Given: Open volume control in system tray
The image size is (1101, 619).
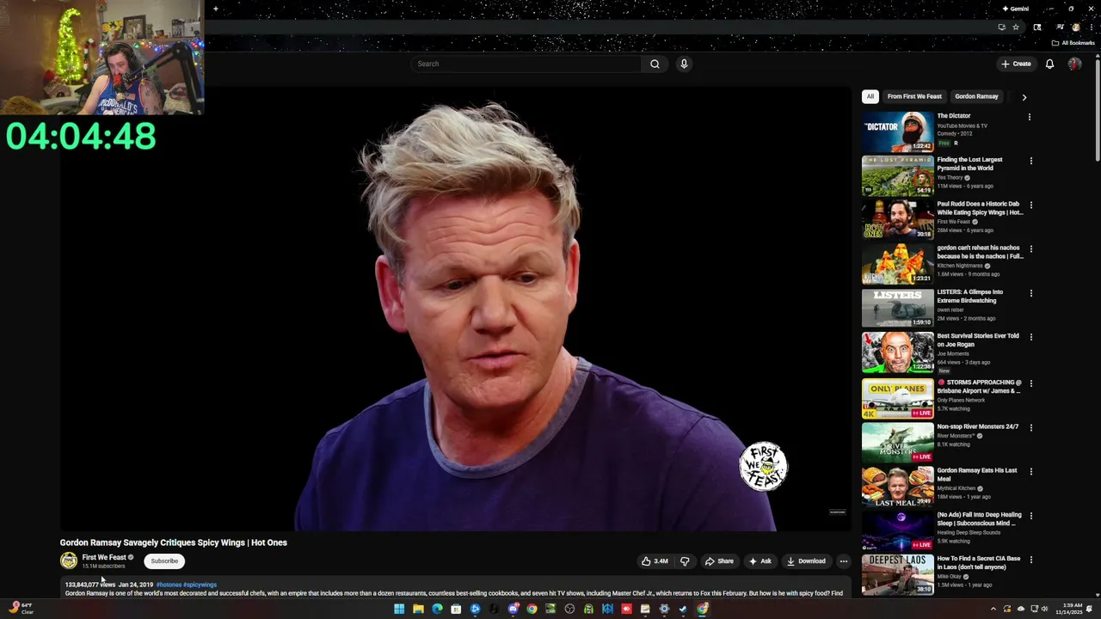Looking at the screenshot, I should click(1044, 609).
